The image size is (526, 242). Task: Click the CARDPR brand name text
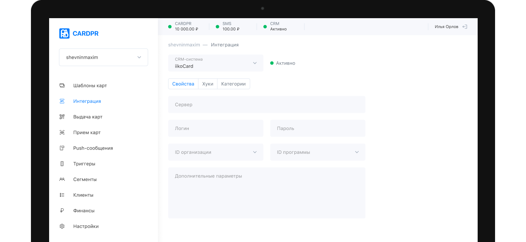tap(85, 34)
